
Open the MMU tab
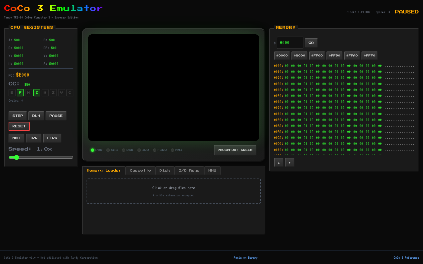tap(212, 170)
